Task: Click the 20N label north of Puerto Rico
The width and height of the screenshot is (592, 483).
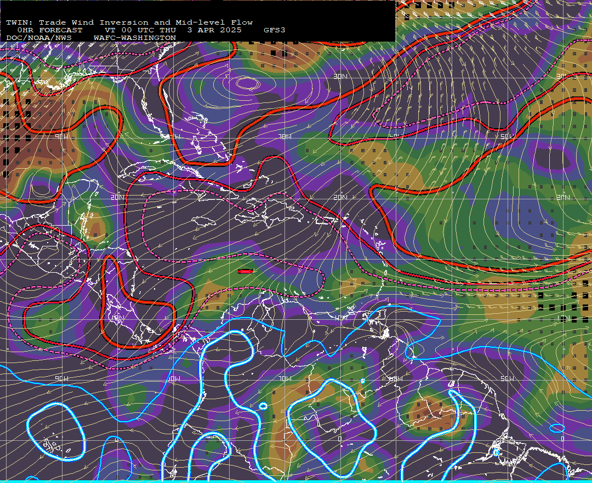Action: (340, 197)
